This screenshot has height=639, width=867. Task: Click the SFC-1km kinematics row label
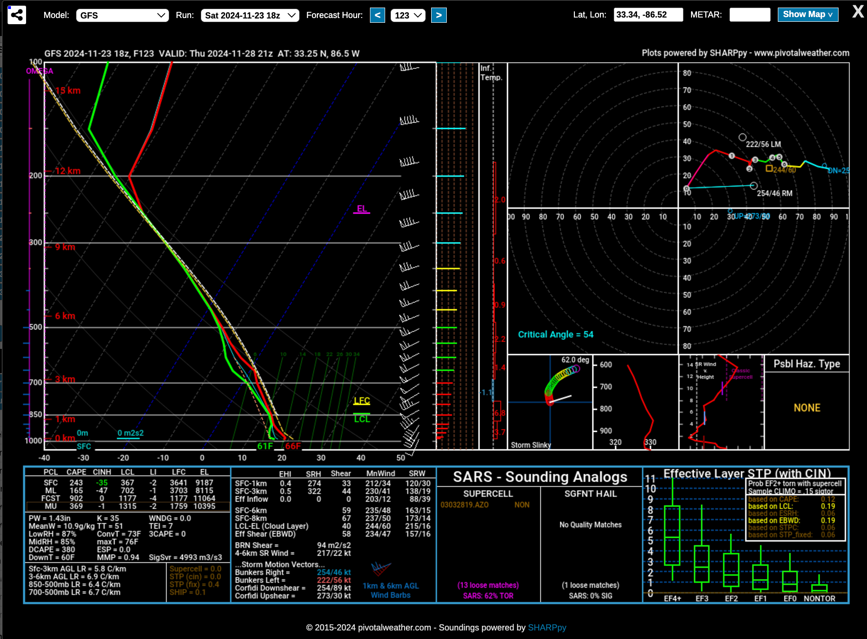(x=251, y=484)
